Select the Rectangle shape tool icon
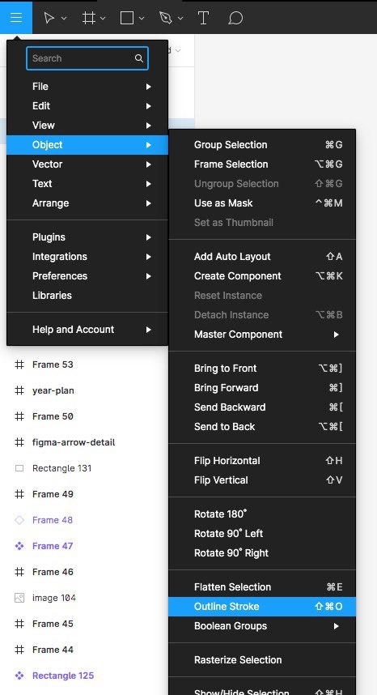Screen dimensions: 377x695 point(127,18)
